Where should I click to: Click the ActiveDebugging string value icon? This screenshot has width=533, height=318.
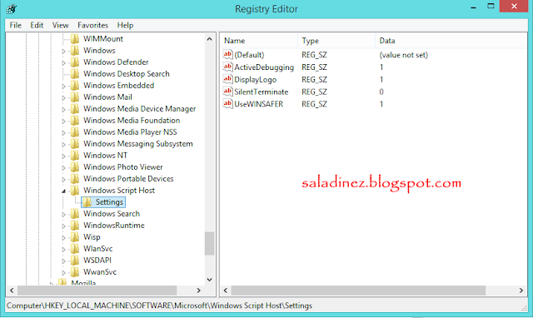tap(227, 67)
